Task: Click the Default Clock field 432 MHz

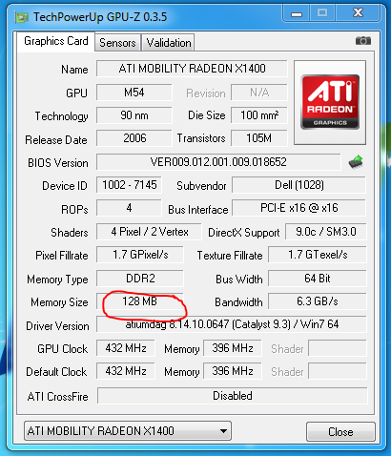Action: (x=126, y=371)
